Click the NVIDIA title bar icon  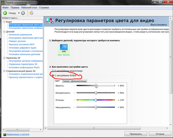pyautogui.click(x=3, y=2)
